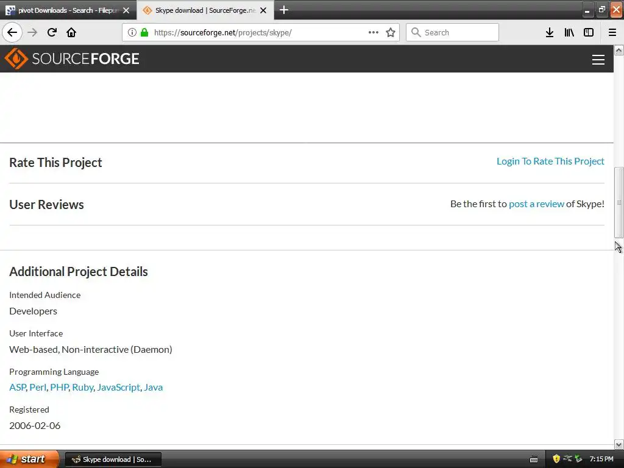Image resolution: width=624 pixels, height=468 pixels.
Task: Click the network connection tray icon
Action: (567, 459)
